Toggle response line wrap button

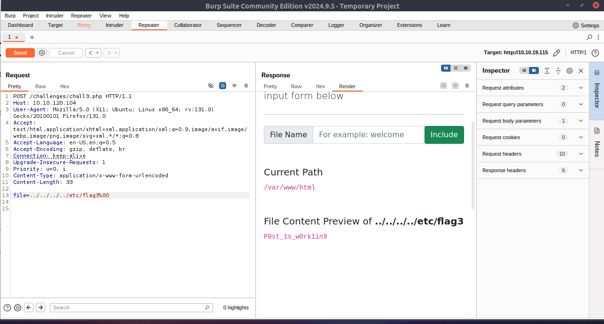[443, 86]
